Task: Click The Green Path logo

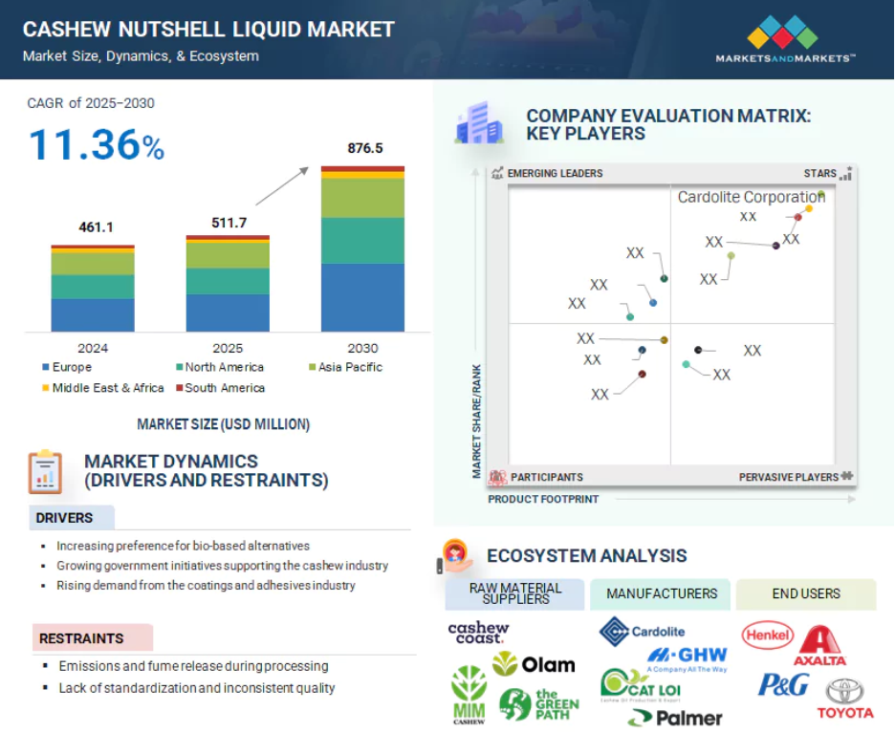Action: point(539,704)
